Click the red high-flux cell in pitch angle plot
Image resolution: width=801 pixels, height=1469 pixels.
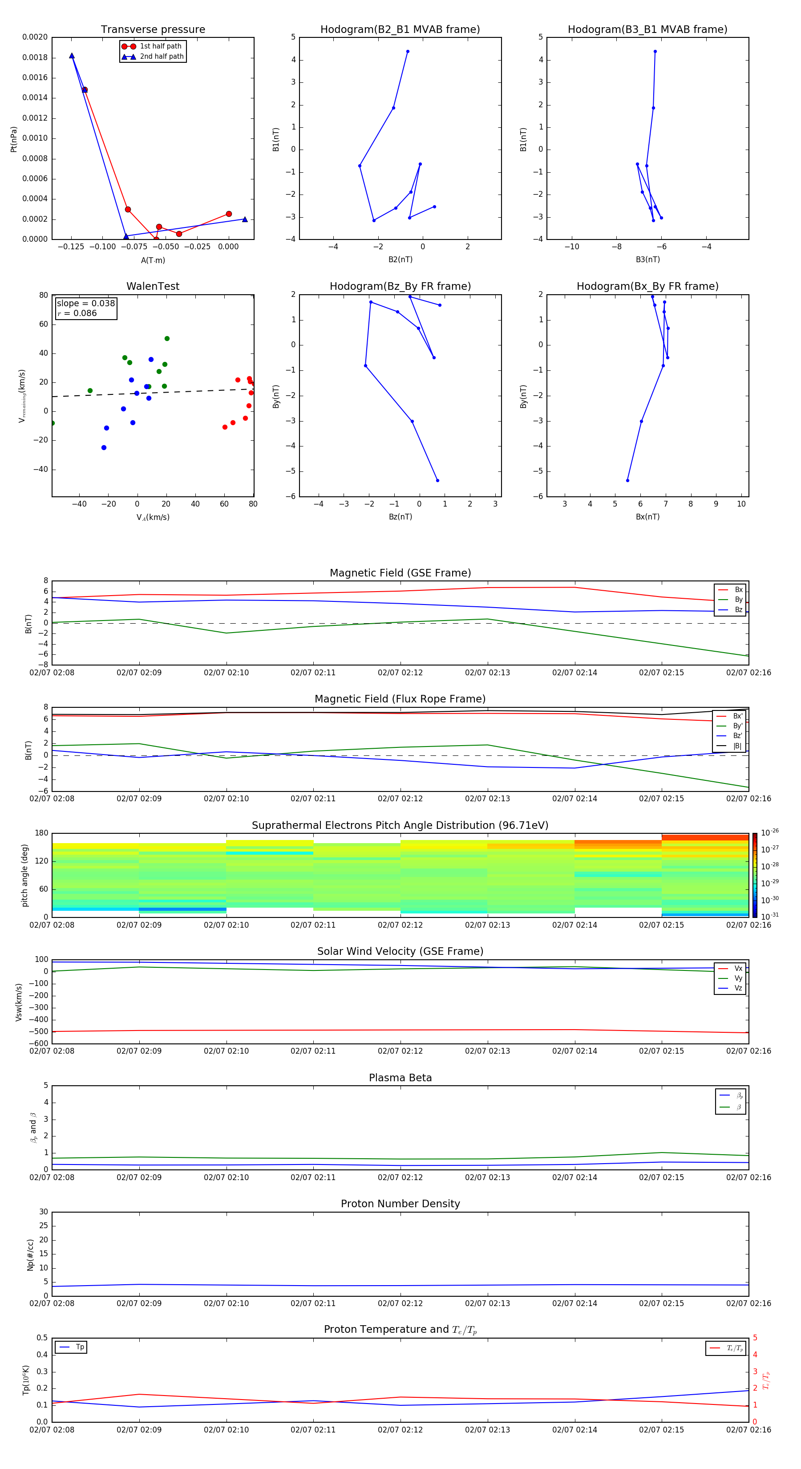point(704,838)
